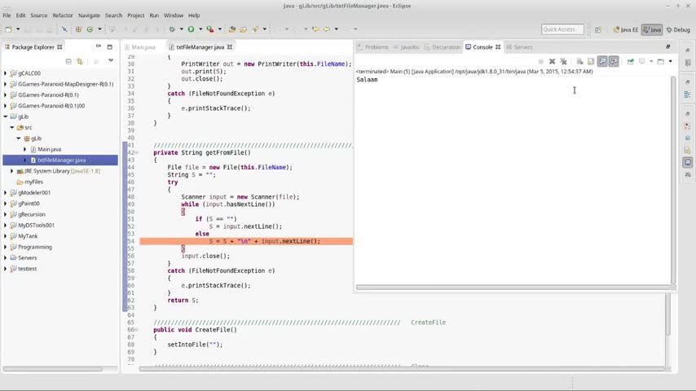The image size is (696, 391).
Task: Open the Console view display dropdown arrow
Action: coord(651,61)
